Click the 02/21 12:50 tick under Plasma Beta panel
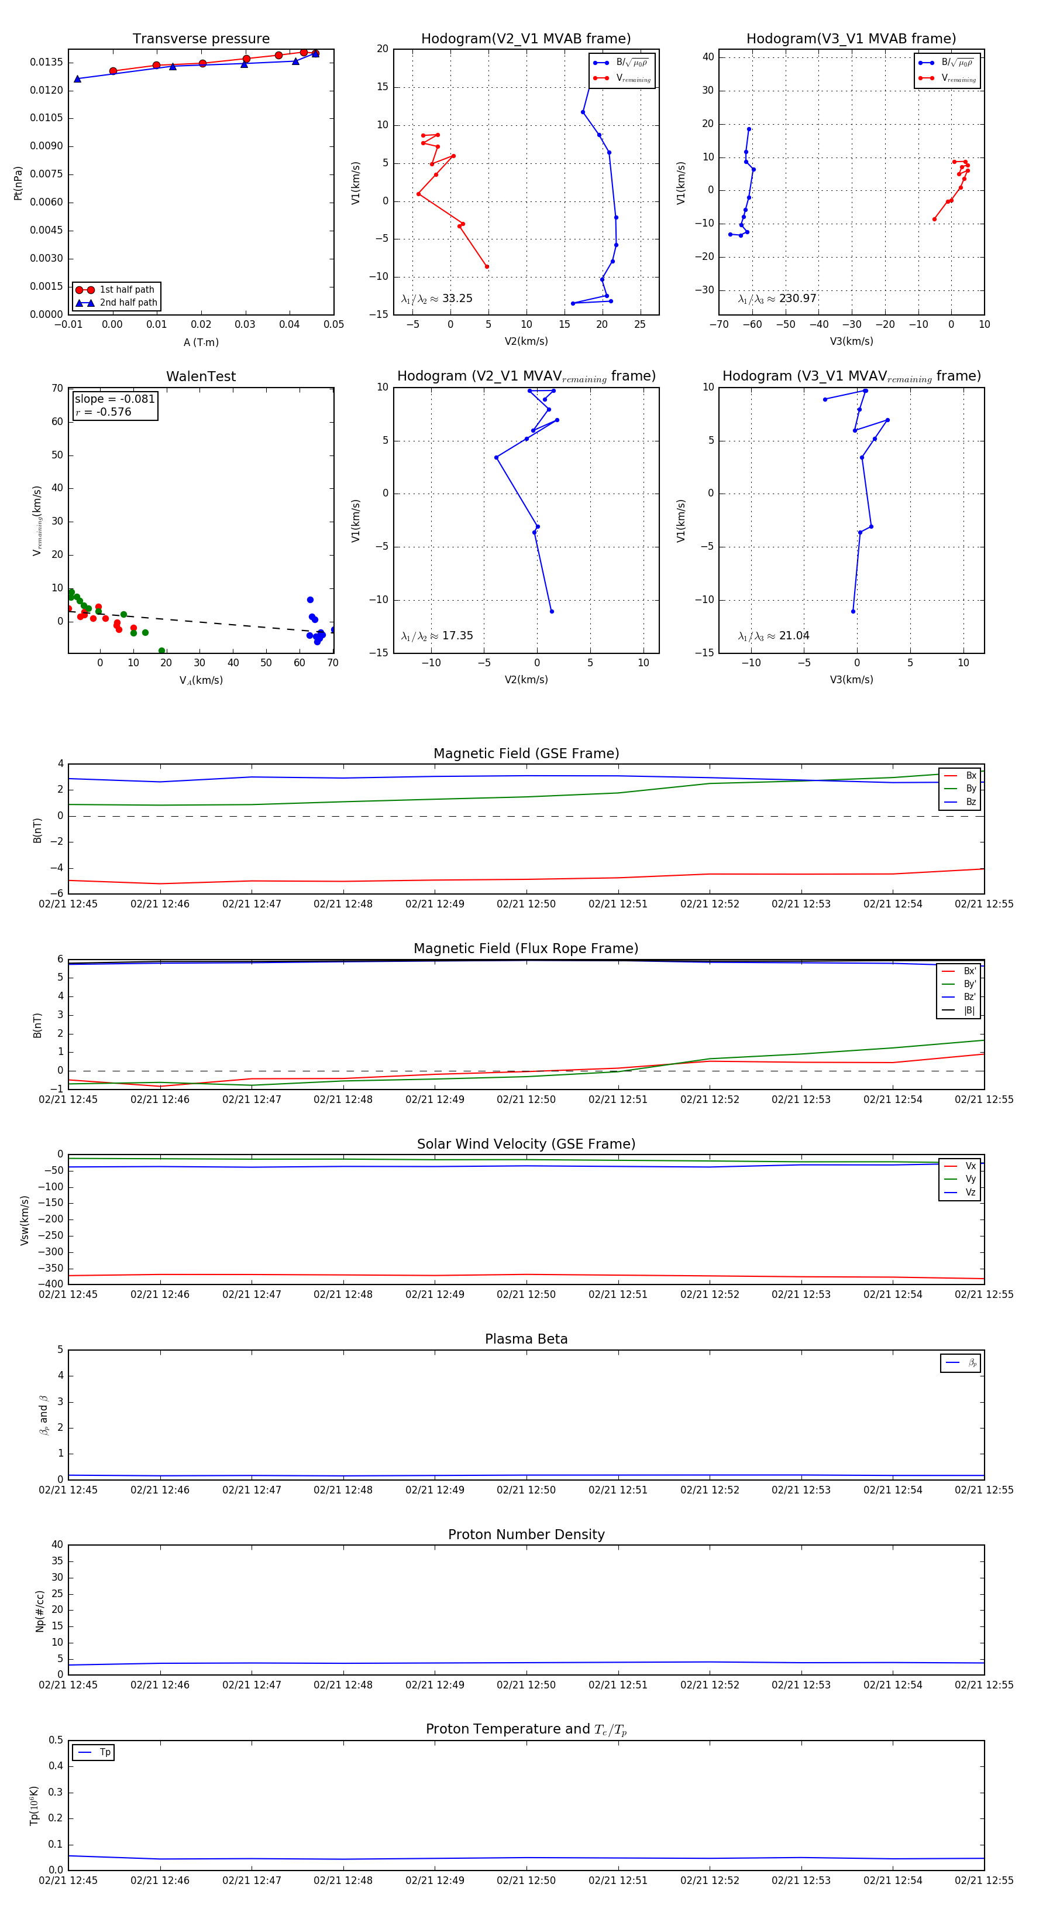This screenshot has height=1932, width=1053. pyautogui.click(x=526, y=1490)
